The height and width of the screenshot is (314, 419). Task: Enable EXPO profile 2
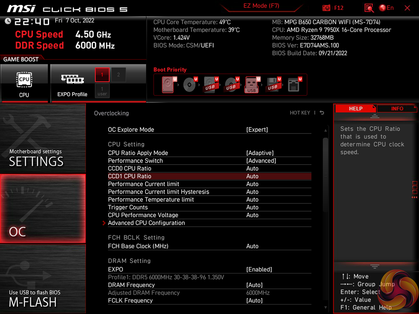pyautogui.click(x=118, y=75)
